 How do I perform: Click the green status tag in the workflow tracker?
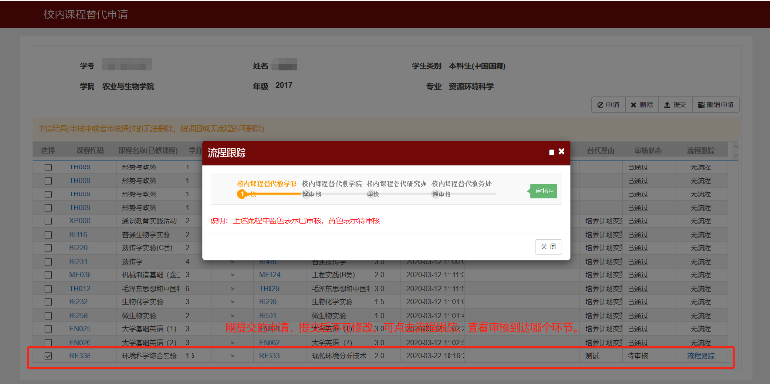pos(543,191)
